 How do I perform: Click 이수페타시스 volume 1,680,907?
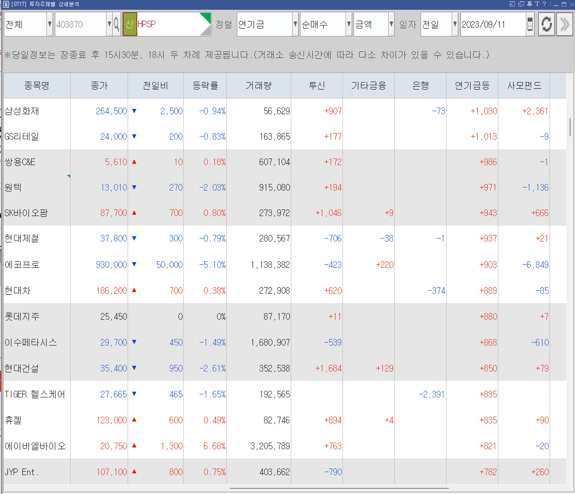pyautogui.click(x=270, y=343)
